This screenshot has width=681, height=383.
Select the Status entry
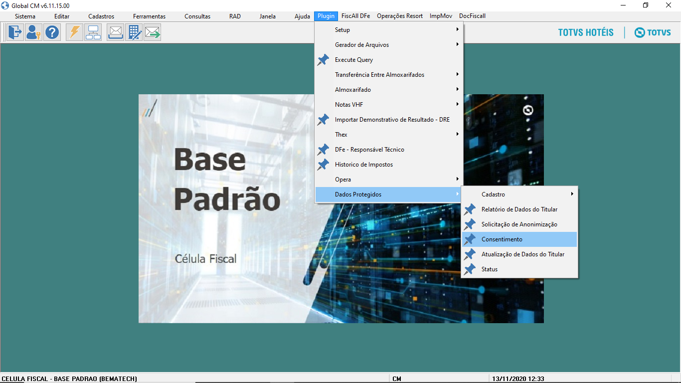[519, 269]
